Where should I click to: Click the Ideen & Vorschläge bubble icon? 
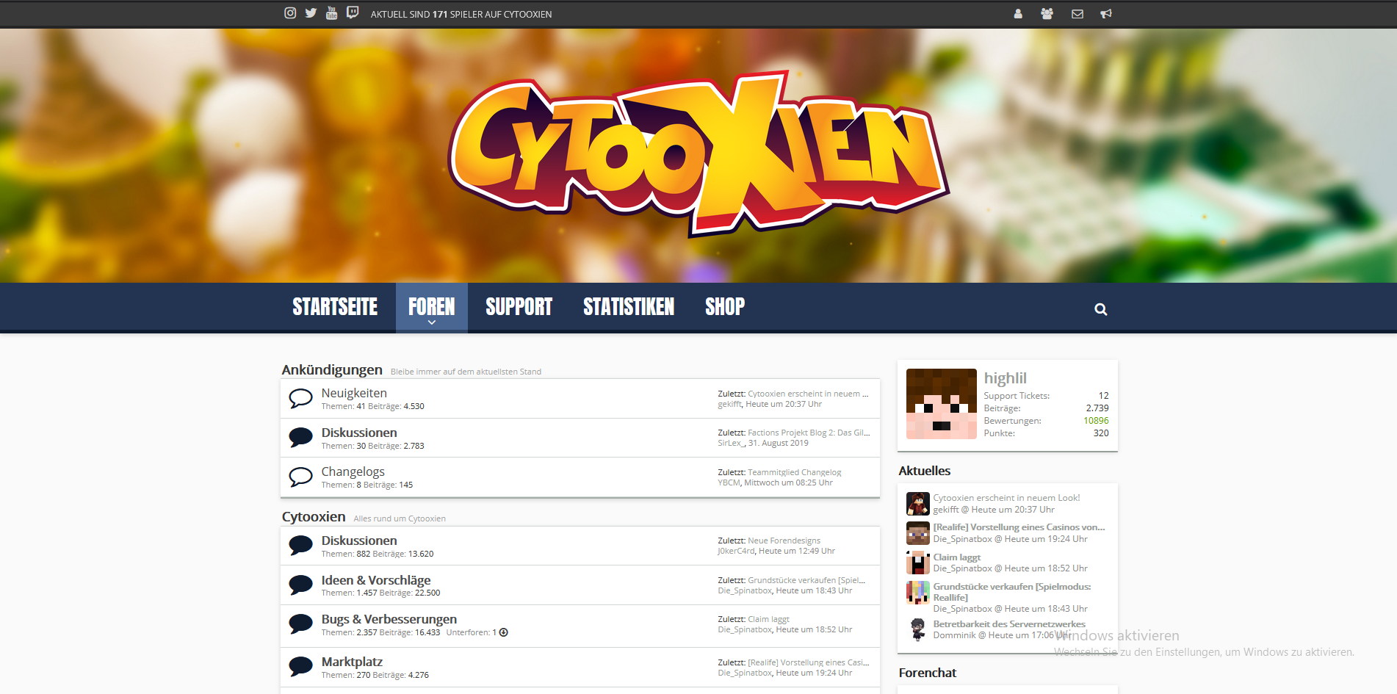tap(300, 585)
